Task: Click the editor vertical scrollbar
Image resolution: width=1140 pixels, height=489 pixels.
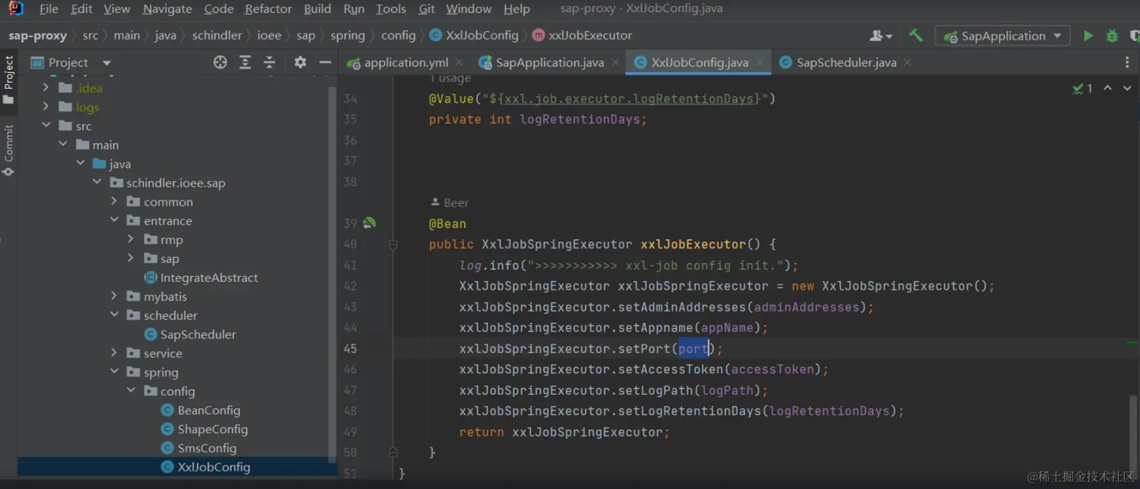Action: tap(1134, 435)
